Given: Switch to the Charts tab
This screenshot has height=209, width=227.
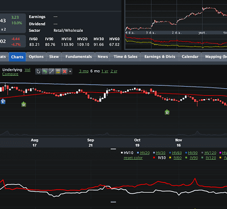Looking at the screenshot, I should 17,57.
